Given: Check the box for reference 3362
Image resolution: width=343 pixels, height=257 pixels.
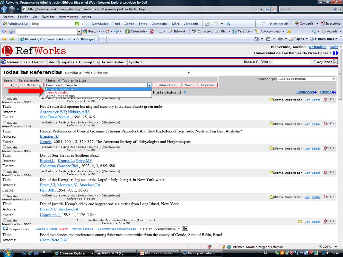Looking at the screenshot, I should tap(4, 147).
